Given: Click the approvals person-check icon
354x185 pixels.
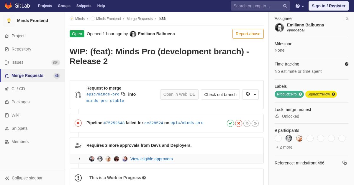Looking at the screenshot, I should click(x=78, y=145).
